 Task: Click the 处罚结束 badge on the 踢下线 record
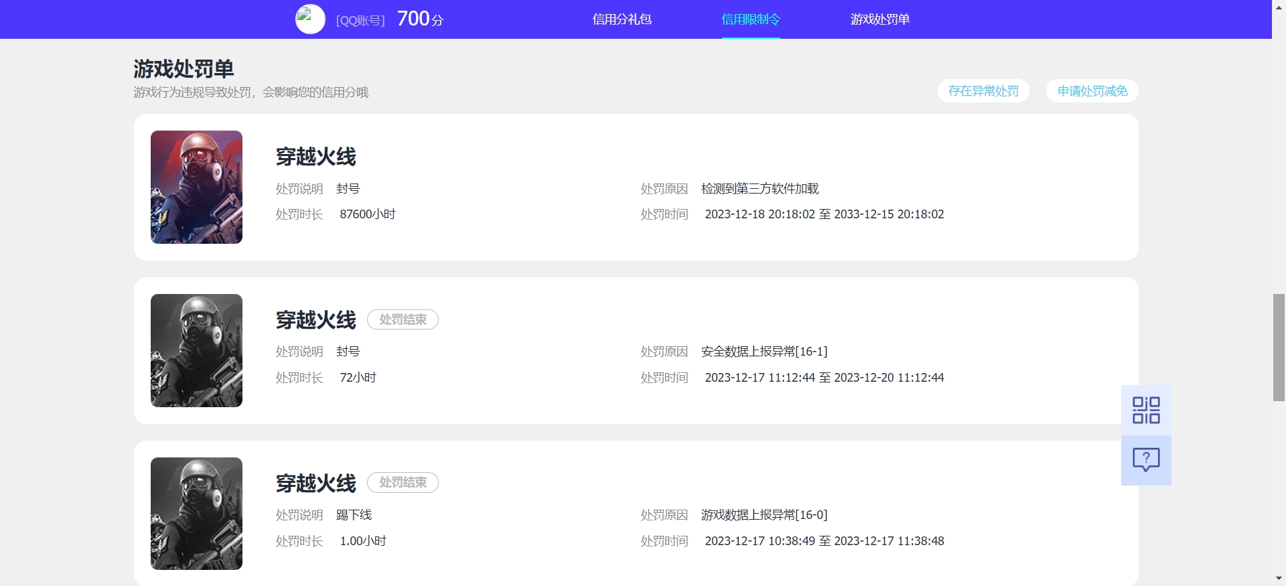403,482
